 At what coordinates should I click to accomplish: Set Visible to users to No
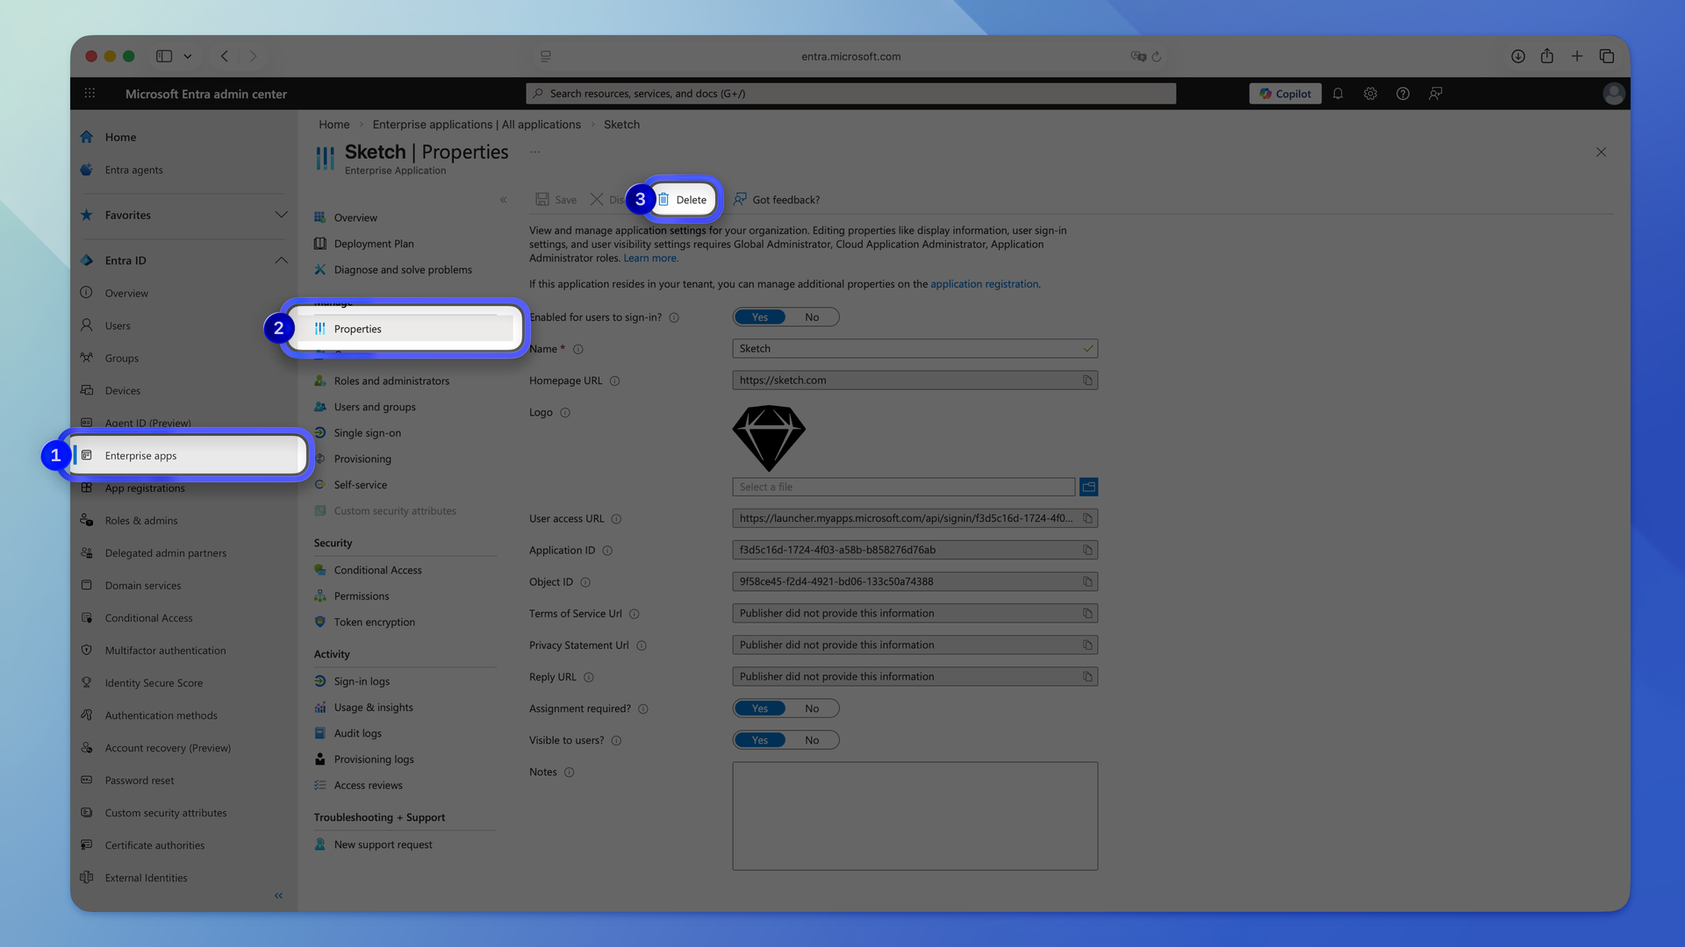click(812, 740)
